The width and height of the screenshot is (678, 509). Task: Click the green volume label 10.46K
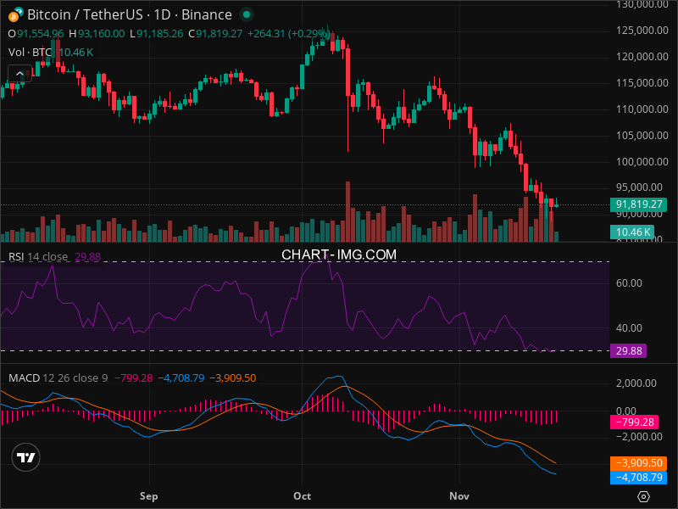click(633, 232)
